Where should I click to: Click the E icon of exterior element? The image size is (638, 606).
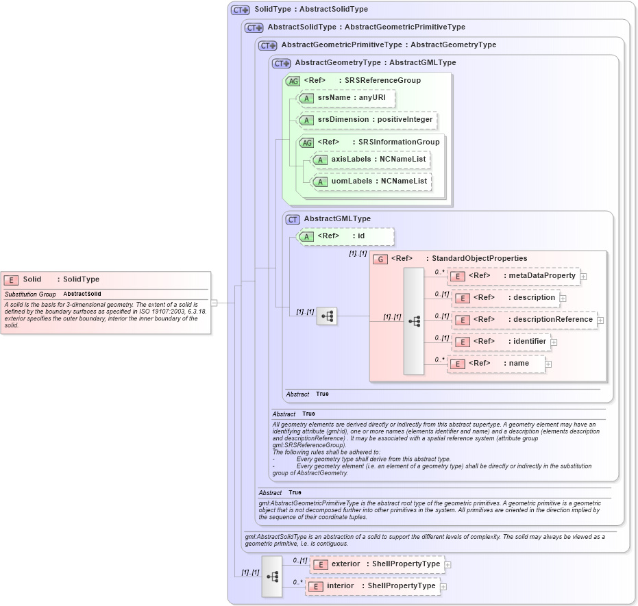320,565
